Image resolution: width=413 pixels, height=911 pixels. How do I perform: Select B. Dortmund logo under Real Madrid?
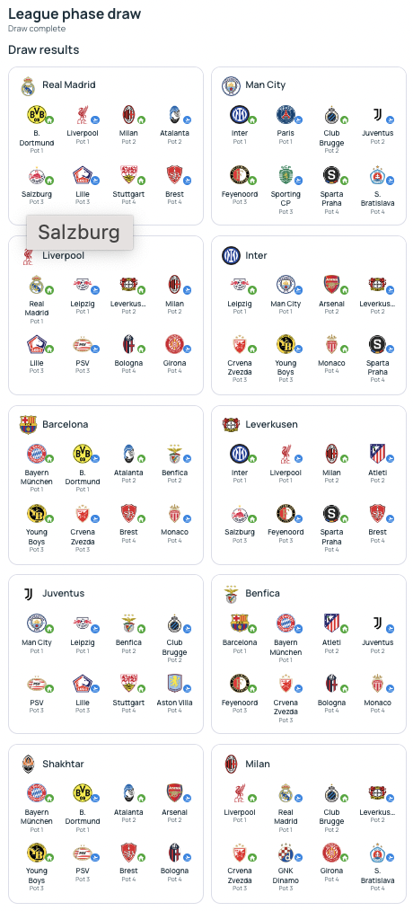(x=36, y=114)
